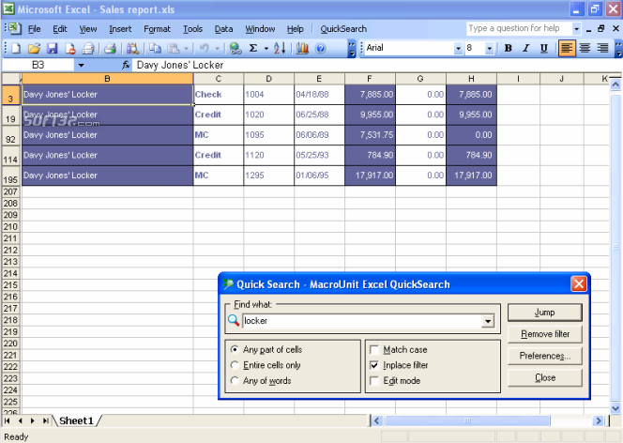Open Research via the binoculars icon
The image size is (623, 443).
tap(132, 49)
